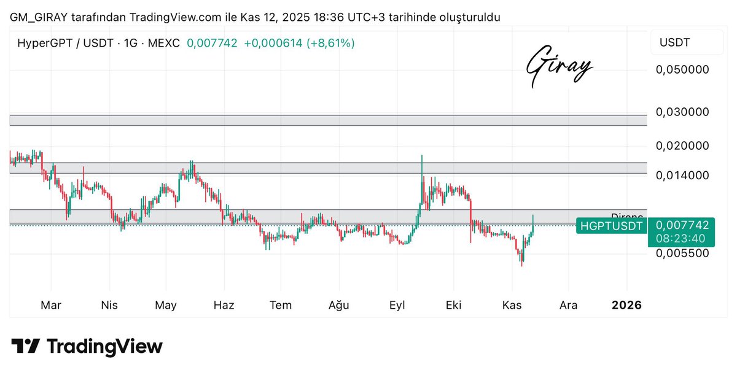Click the Tem month label on time axis
The image size is (737, 375).
coord(281,305)
